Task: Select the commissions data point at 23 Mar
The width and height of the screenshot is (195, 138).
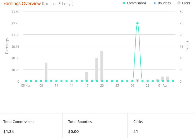Action: (117, 81)
